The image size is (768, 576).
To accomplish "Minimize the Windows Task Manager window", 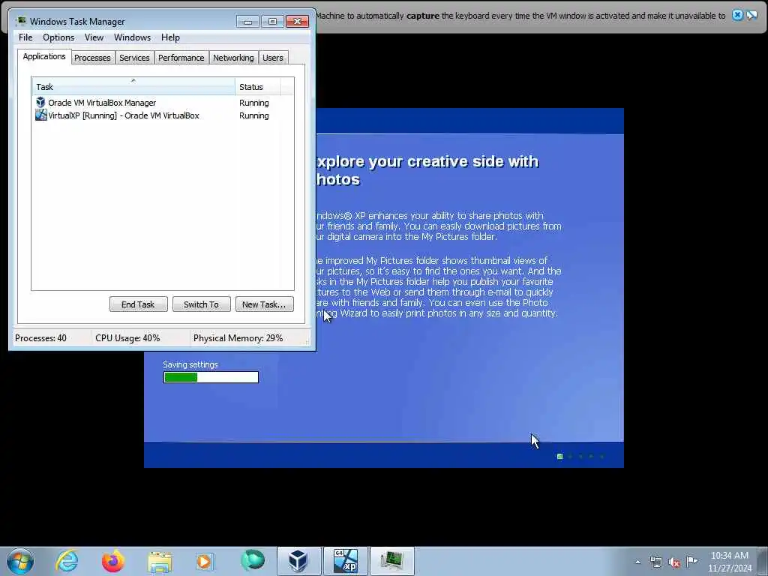I will click(247, 21).
